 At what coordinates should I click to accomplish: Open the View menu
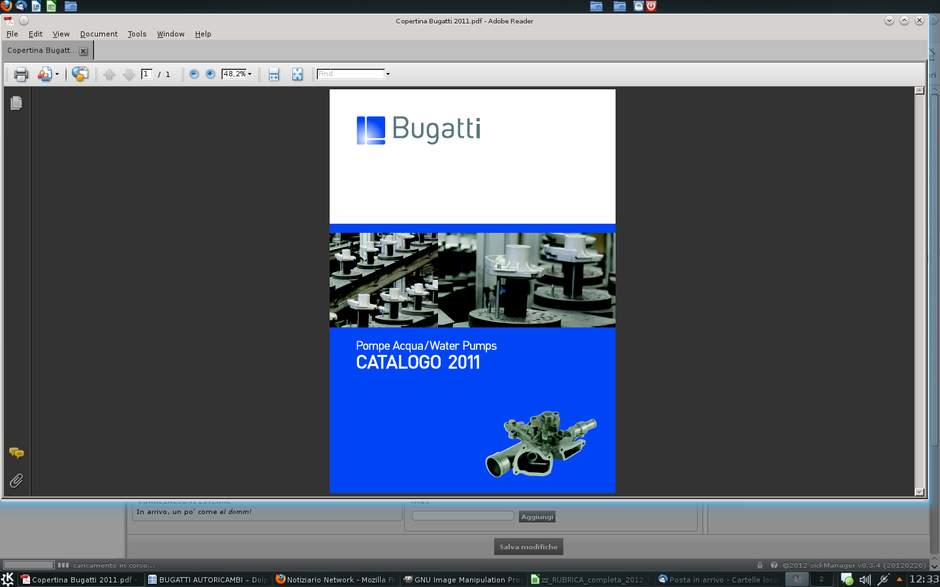(x=61, y=34)
